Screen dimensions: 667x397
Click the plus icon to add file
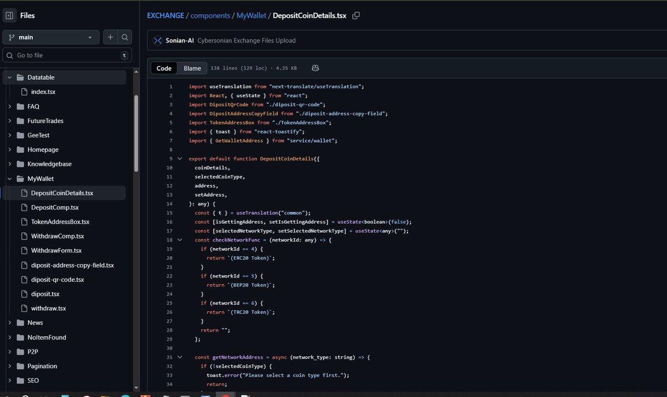111,37
